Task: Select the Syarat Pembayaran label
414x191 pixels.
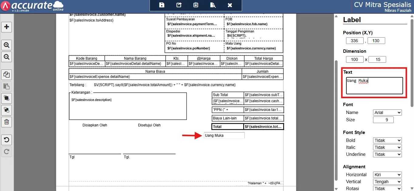Action: click(x=180, y=19)
